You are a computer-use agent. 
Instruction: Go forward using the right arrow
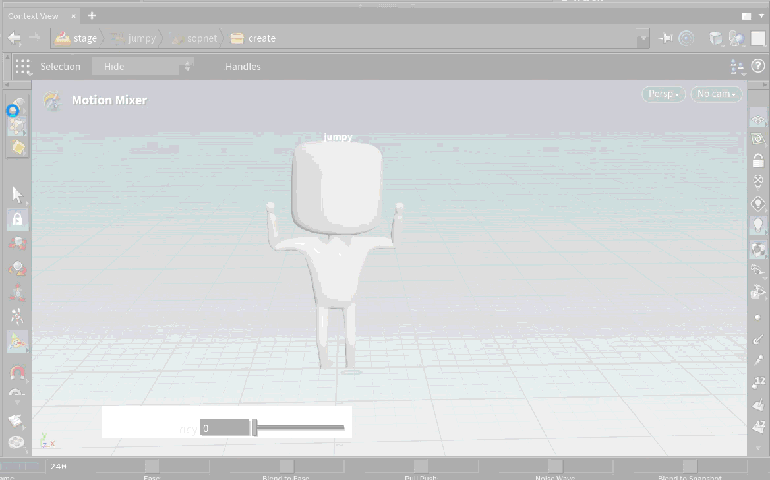click(x=34, y=38)
